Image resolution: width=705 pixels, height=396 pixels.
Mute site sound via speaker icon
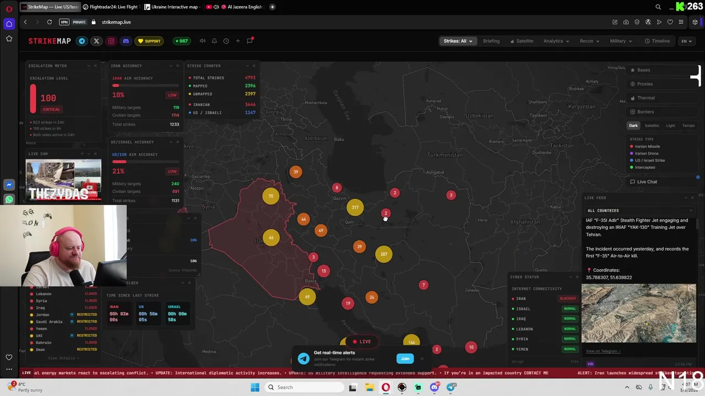tap(202, 41)
